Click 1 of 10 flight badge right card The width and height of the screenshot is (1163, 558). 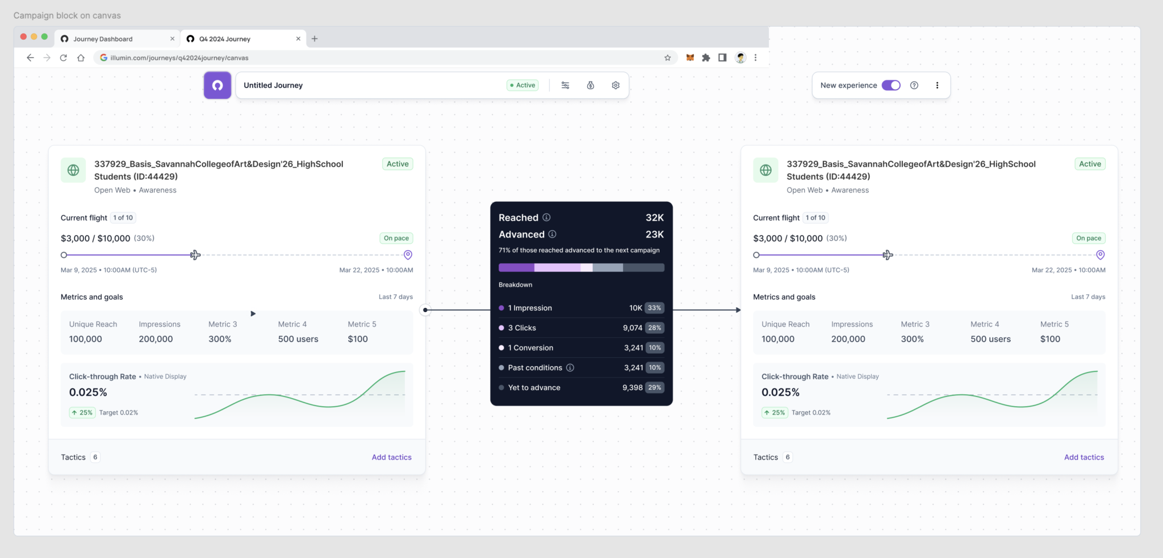[815, 218]
